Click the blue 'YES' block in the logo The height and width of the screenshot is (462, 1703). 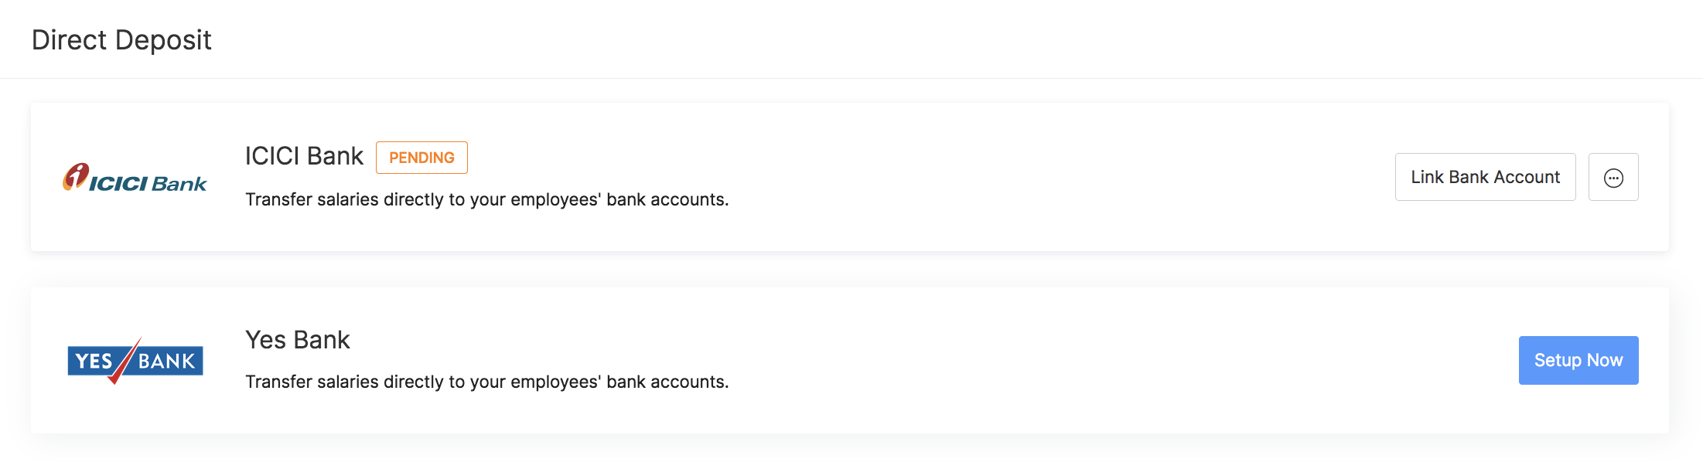[x=93, y=361]
